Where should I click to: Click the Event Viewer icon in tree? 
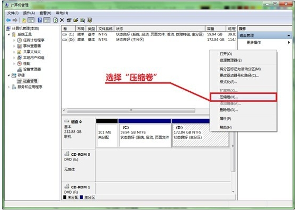(20, 46)
